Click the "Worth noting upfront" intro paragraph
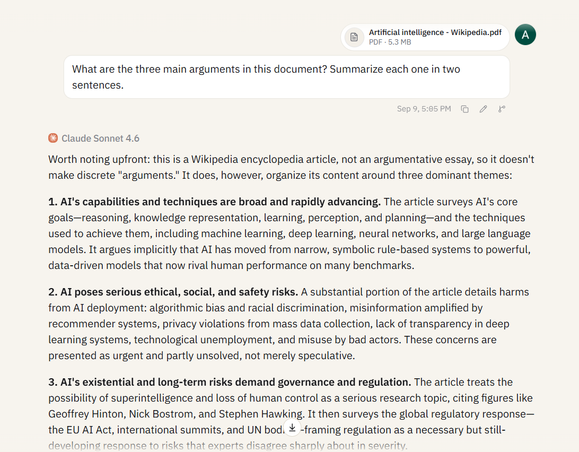Image resolution: width=579 pixels, height=452 pixels. pyautogui.click(x=291, y=167)
